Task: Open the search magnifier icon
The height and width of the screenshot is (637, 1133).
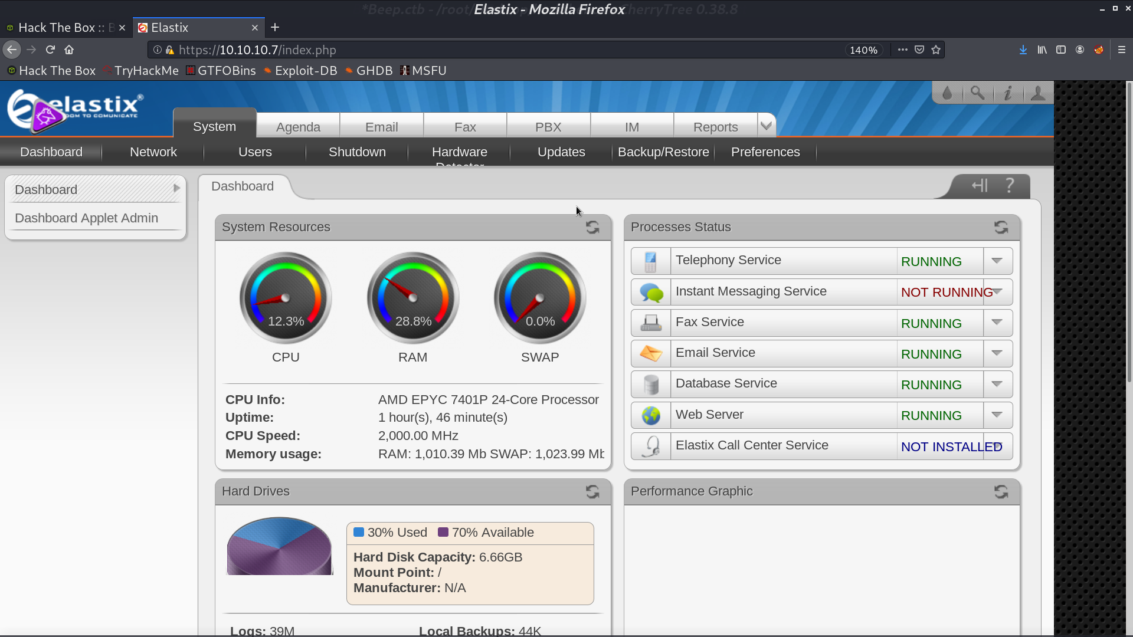Action: click(978, 93)
